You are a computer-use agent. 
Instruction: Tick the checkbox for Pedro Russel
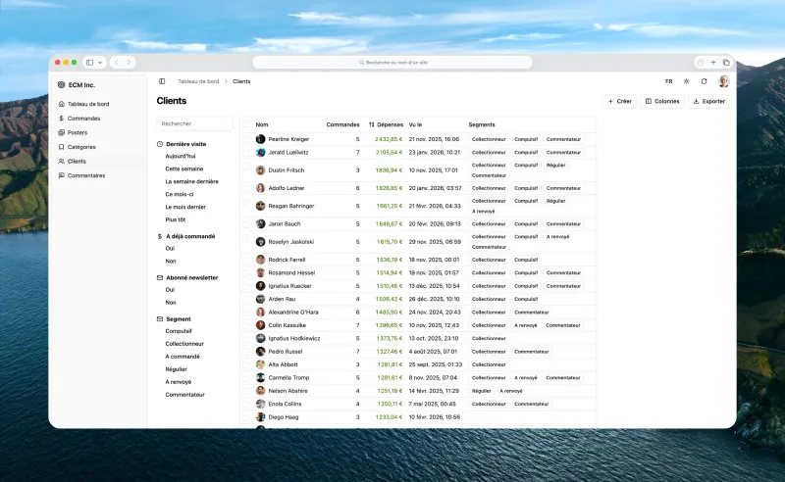point(246,352)
